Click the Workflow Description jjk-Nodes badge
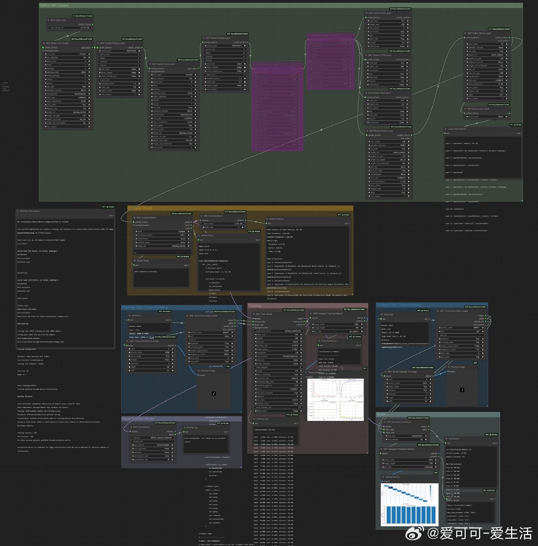This screenshot has height=546, width=538. click(x=108, y=207)
